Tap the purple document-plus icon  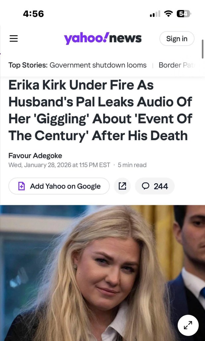pyautogui.click(x=22, y=186)
